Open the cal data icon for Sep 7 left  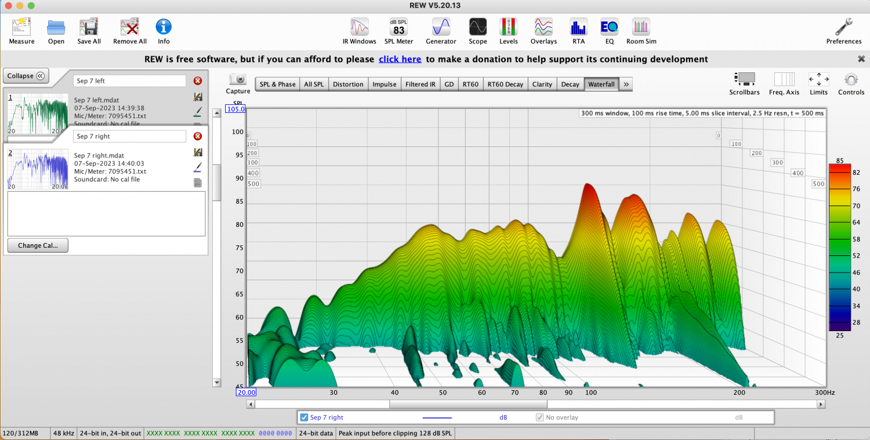point(198,97)
